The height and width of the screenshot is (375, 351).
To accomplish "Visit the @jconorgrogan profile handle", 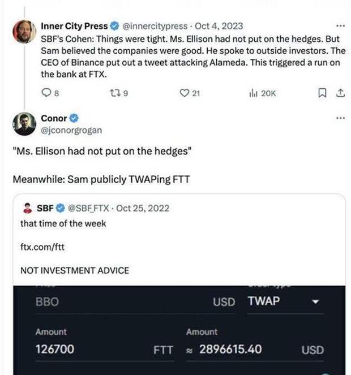I will [71, 130].
